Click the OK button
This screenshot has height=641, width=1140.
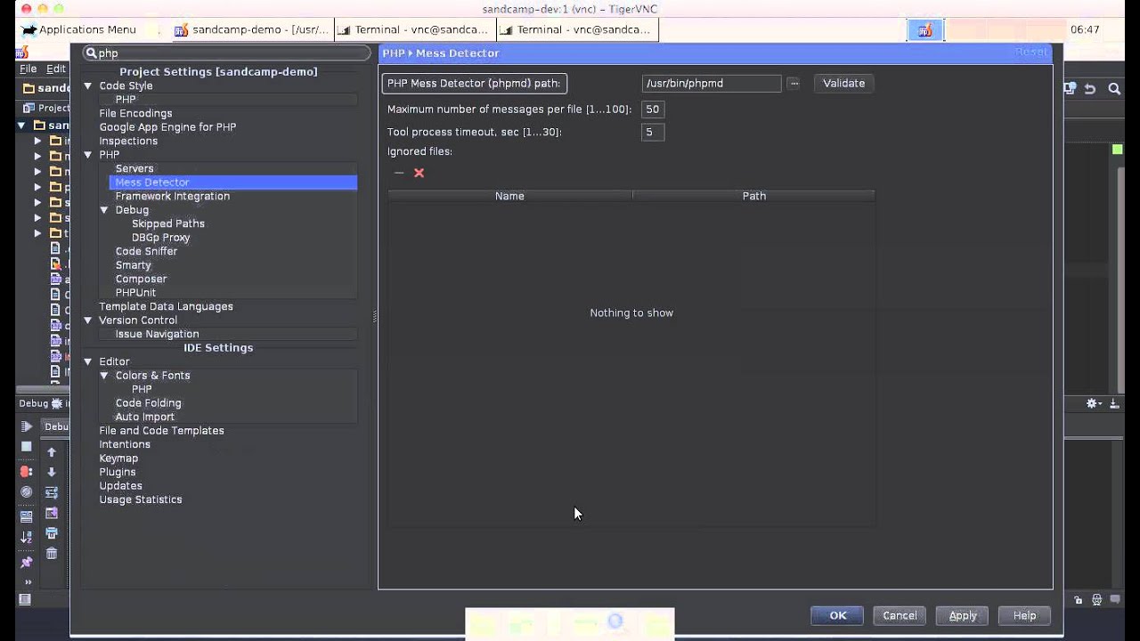click(x=838, y=615)
